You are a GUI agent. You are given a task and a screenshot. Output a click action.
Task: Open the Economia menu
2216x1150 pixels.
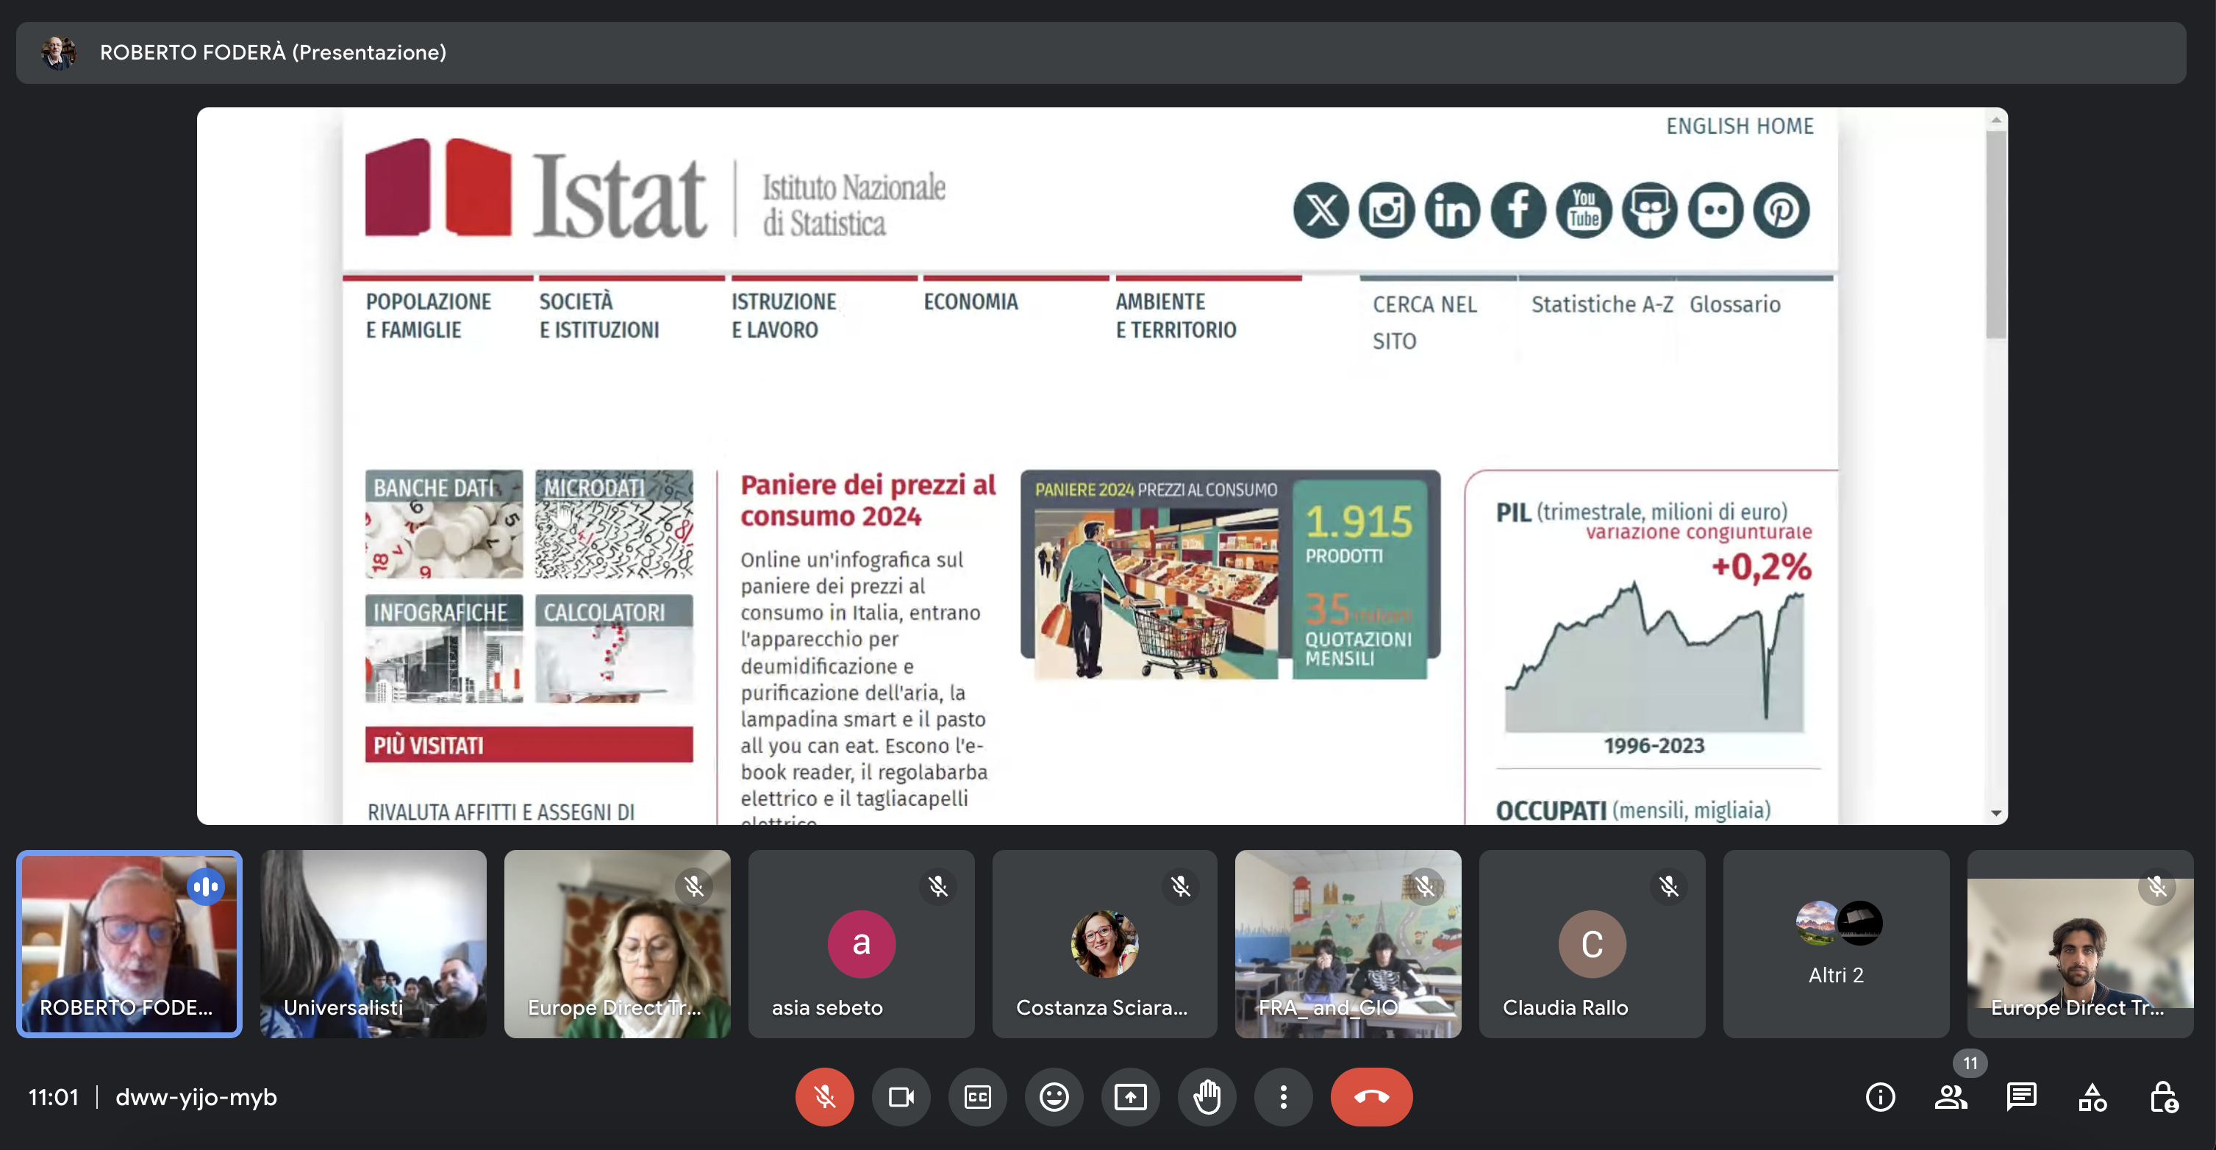tap(971, 302)
